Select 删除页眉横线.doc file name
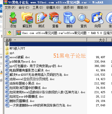Image resolution: width=112 pixels, height=114 pixels. point(22,101)
